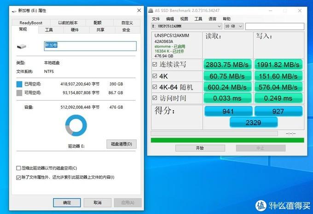This screenshot has height=214, width=313.
Task: Minimize the AS SSD Benchmark window
Action: click(271, 11)
